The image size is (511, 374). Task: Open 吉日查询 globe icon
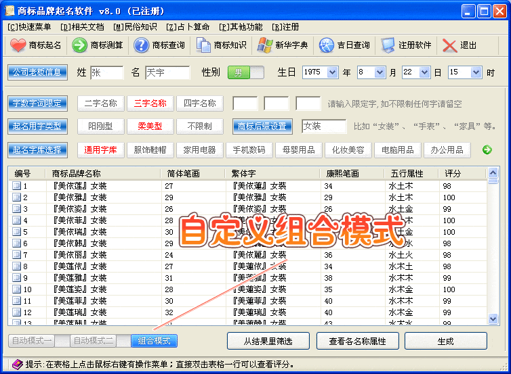coord(326,45)
